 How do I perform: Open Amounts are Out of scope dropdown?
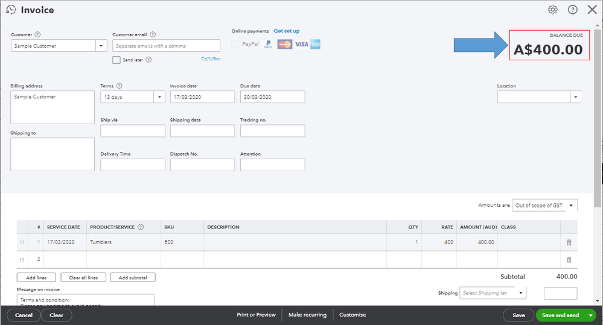click(544, 206)
